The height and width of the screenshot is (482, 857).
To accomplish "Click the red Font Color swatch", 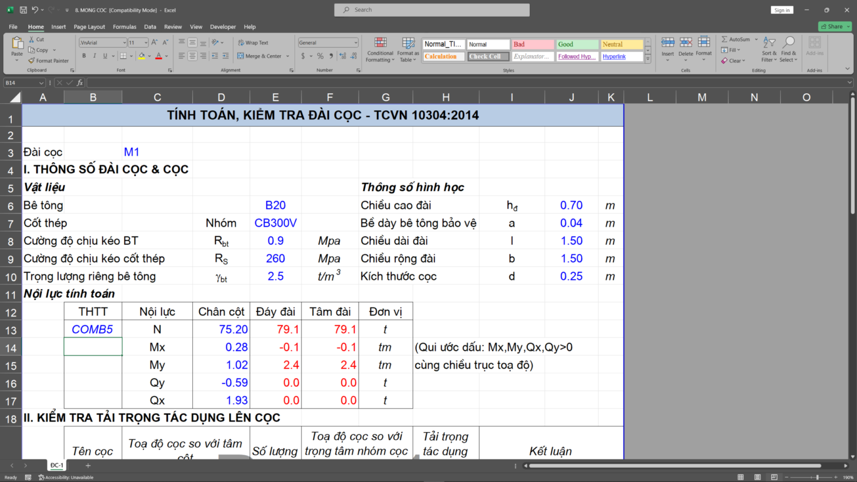I will [159, 59].
